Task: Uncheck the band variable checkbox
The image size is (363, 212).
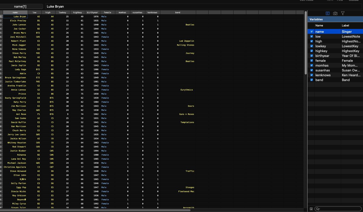Action: pos(312,80)
